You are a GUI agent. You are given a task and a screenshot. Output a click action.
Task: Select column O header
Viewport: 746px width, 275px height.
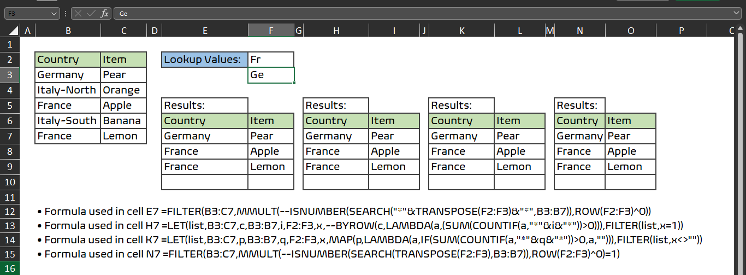(631, 31)
